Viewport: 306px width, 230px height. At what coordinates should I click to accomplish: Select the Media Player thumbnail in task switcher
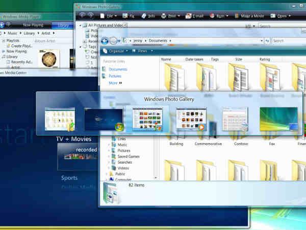pyautogui.click(x=191, y=120)
